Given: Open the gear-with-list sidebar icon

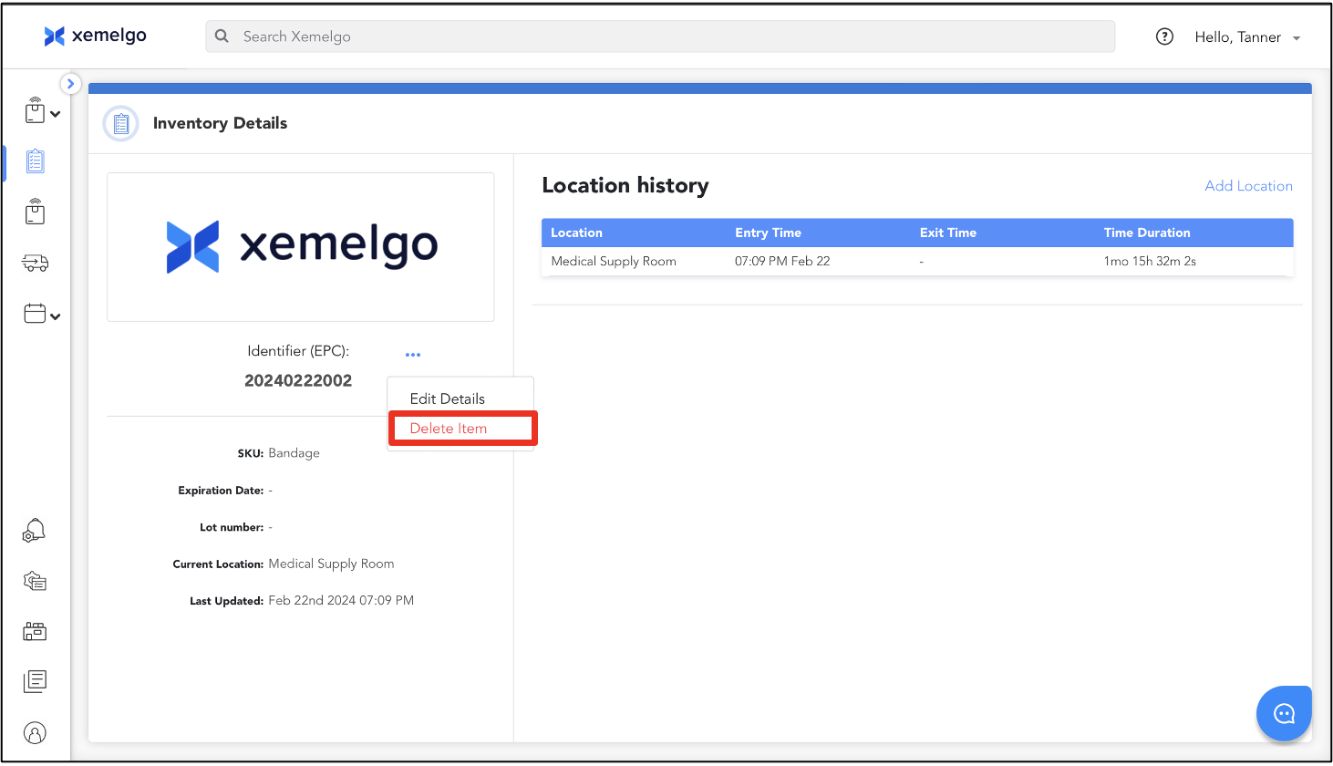Looking at the screenshot, I should (x=35, y=581).
